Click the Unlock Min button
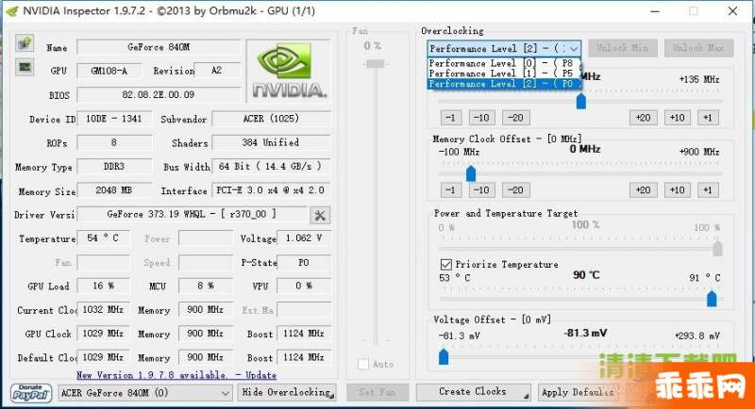The width and height of the screenshot is (755, 409). click(x=622, y=48)
